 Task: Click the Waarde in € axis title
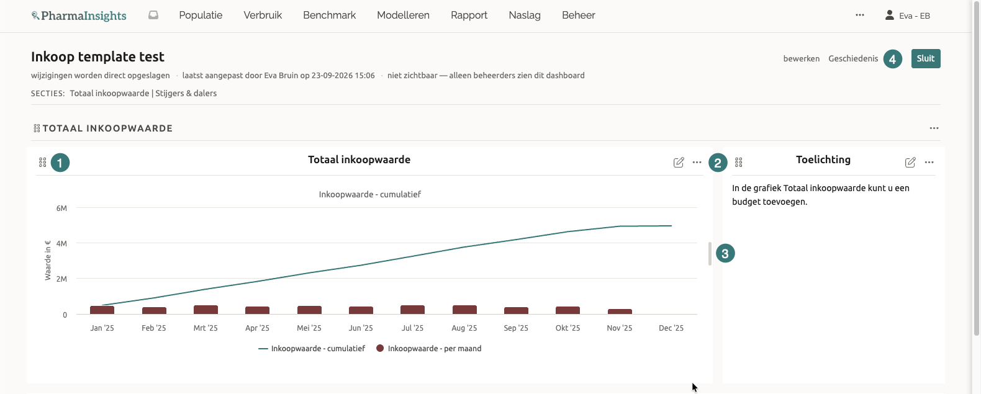[48, 261]
